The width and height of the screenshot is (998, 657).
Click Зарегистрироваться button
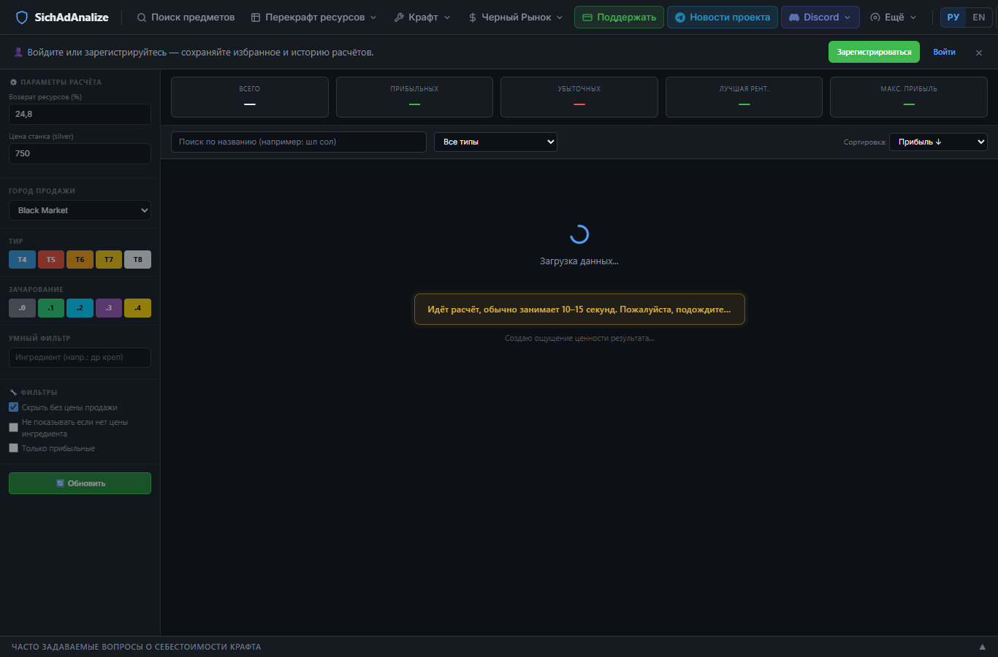pos(874,52)
